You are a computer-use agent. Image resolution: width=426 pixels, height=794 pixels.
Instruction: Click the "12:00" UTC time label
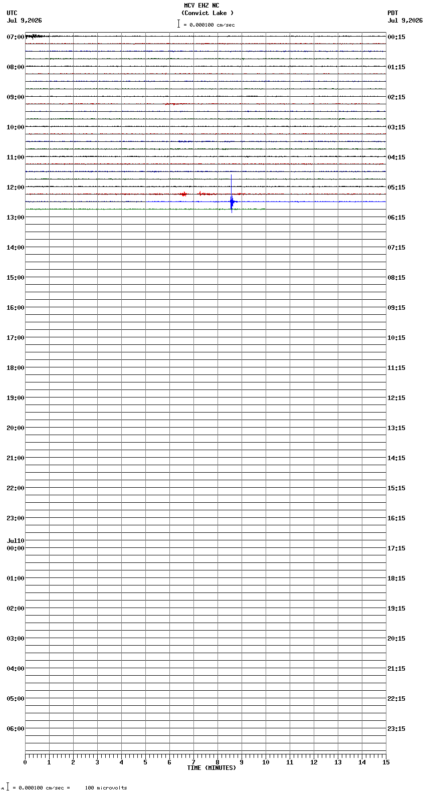point(16,187)
